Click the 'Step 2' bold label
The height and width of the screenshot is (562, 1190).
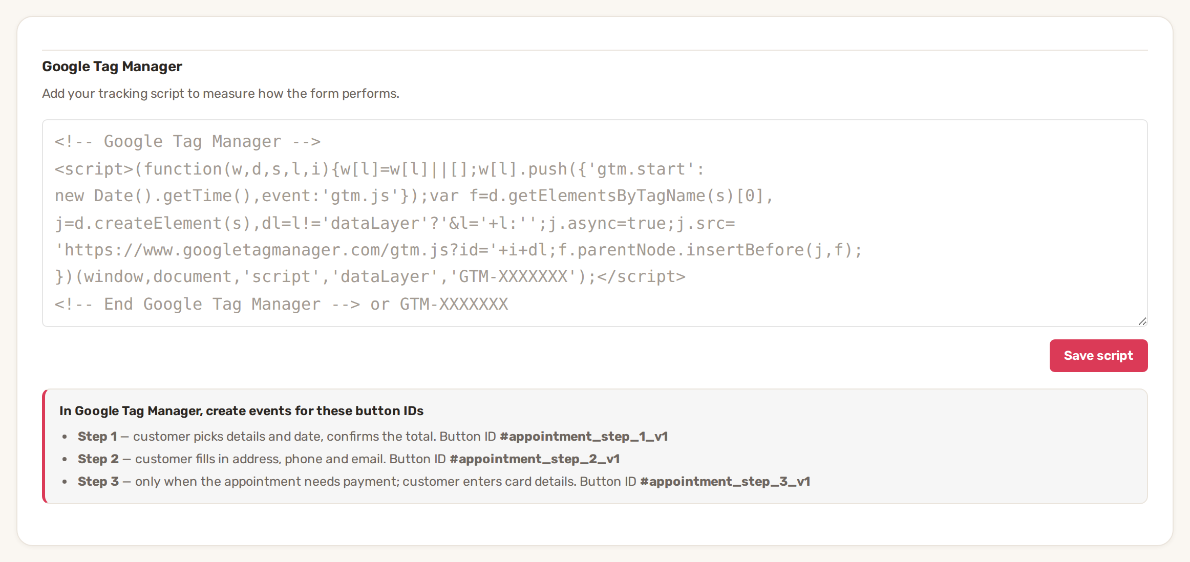(98, 459)
